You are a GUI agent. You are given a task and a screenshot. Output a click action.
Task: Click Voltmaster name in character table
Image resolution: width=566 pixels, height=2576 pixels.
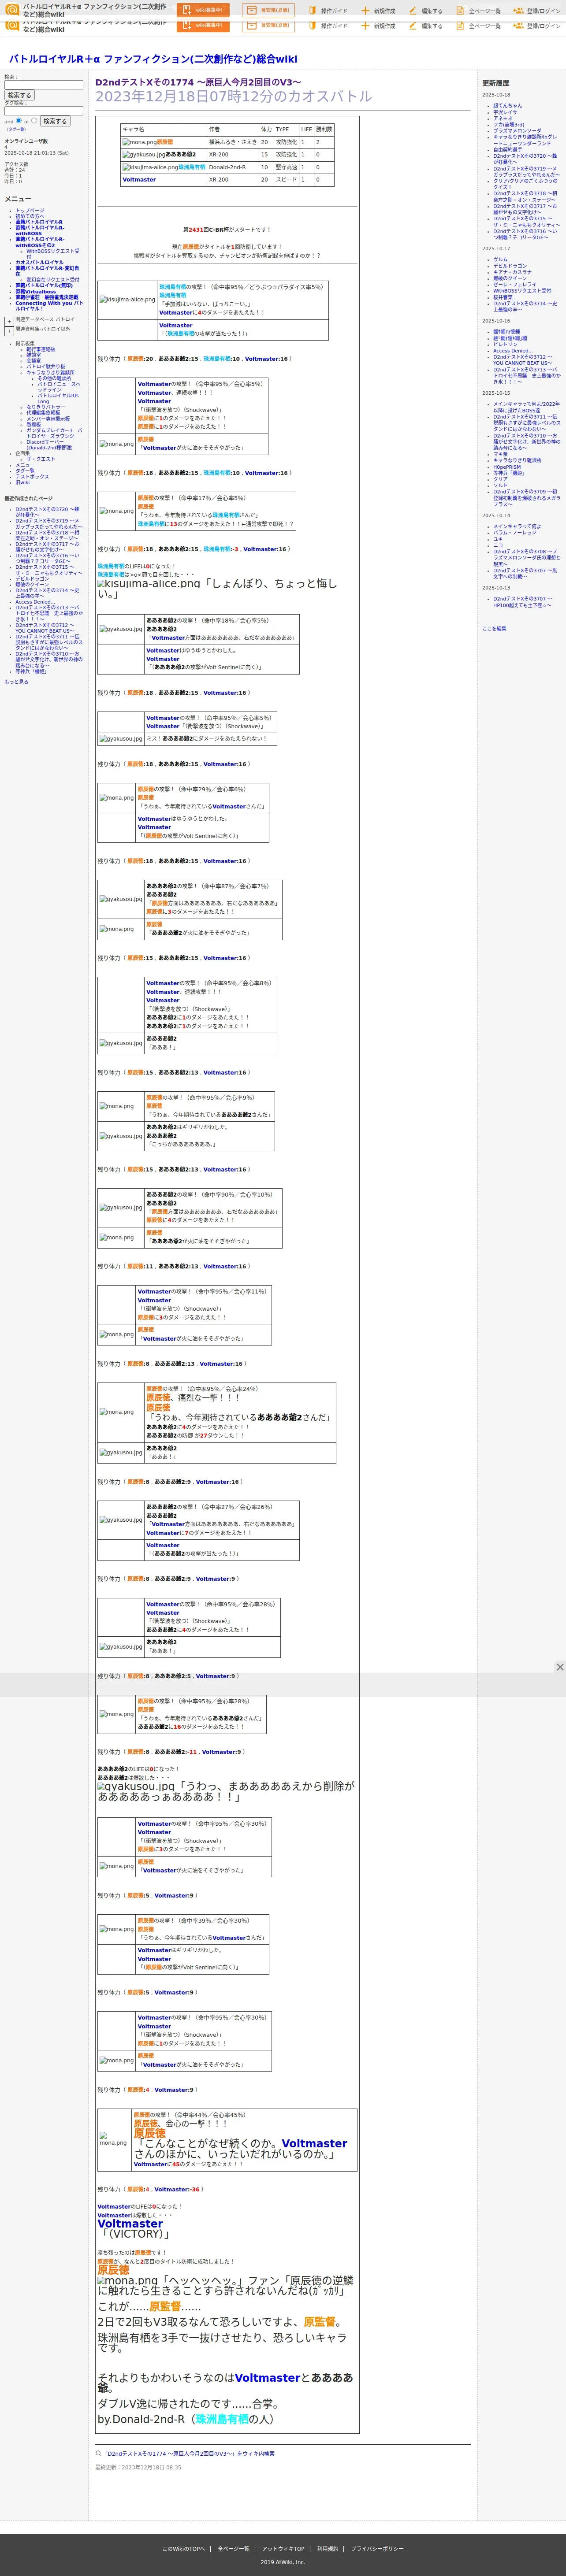pos(139,180)
